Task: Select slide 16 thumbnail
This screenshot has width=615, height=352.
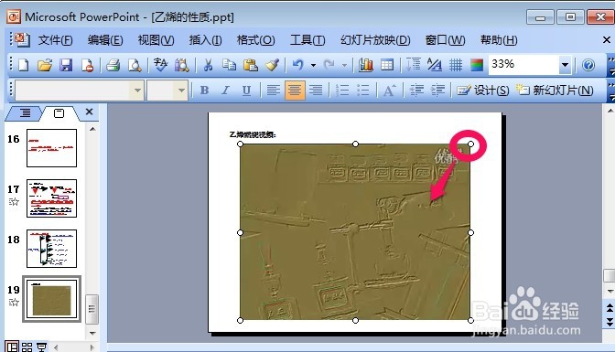Action: click(52, 148)
